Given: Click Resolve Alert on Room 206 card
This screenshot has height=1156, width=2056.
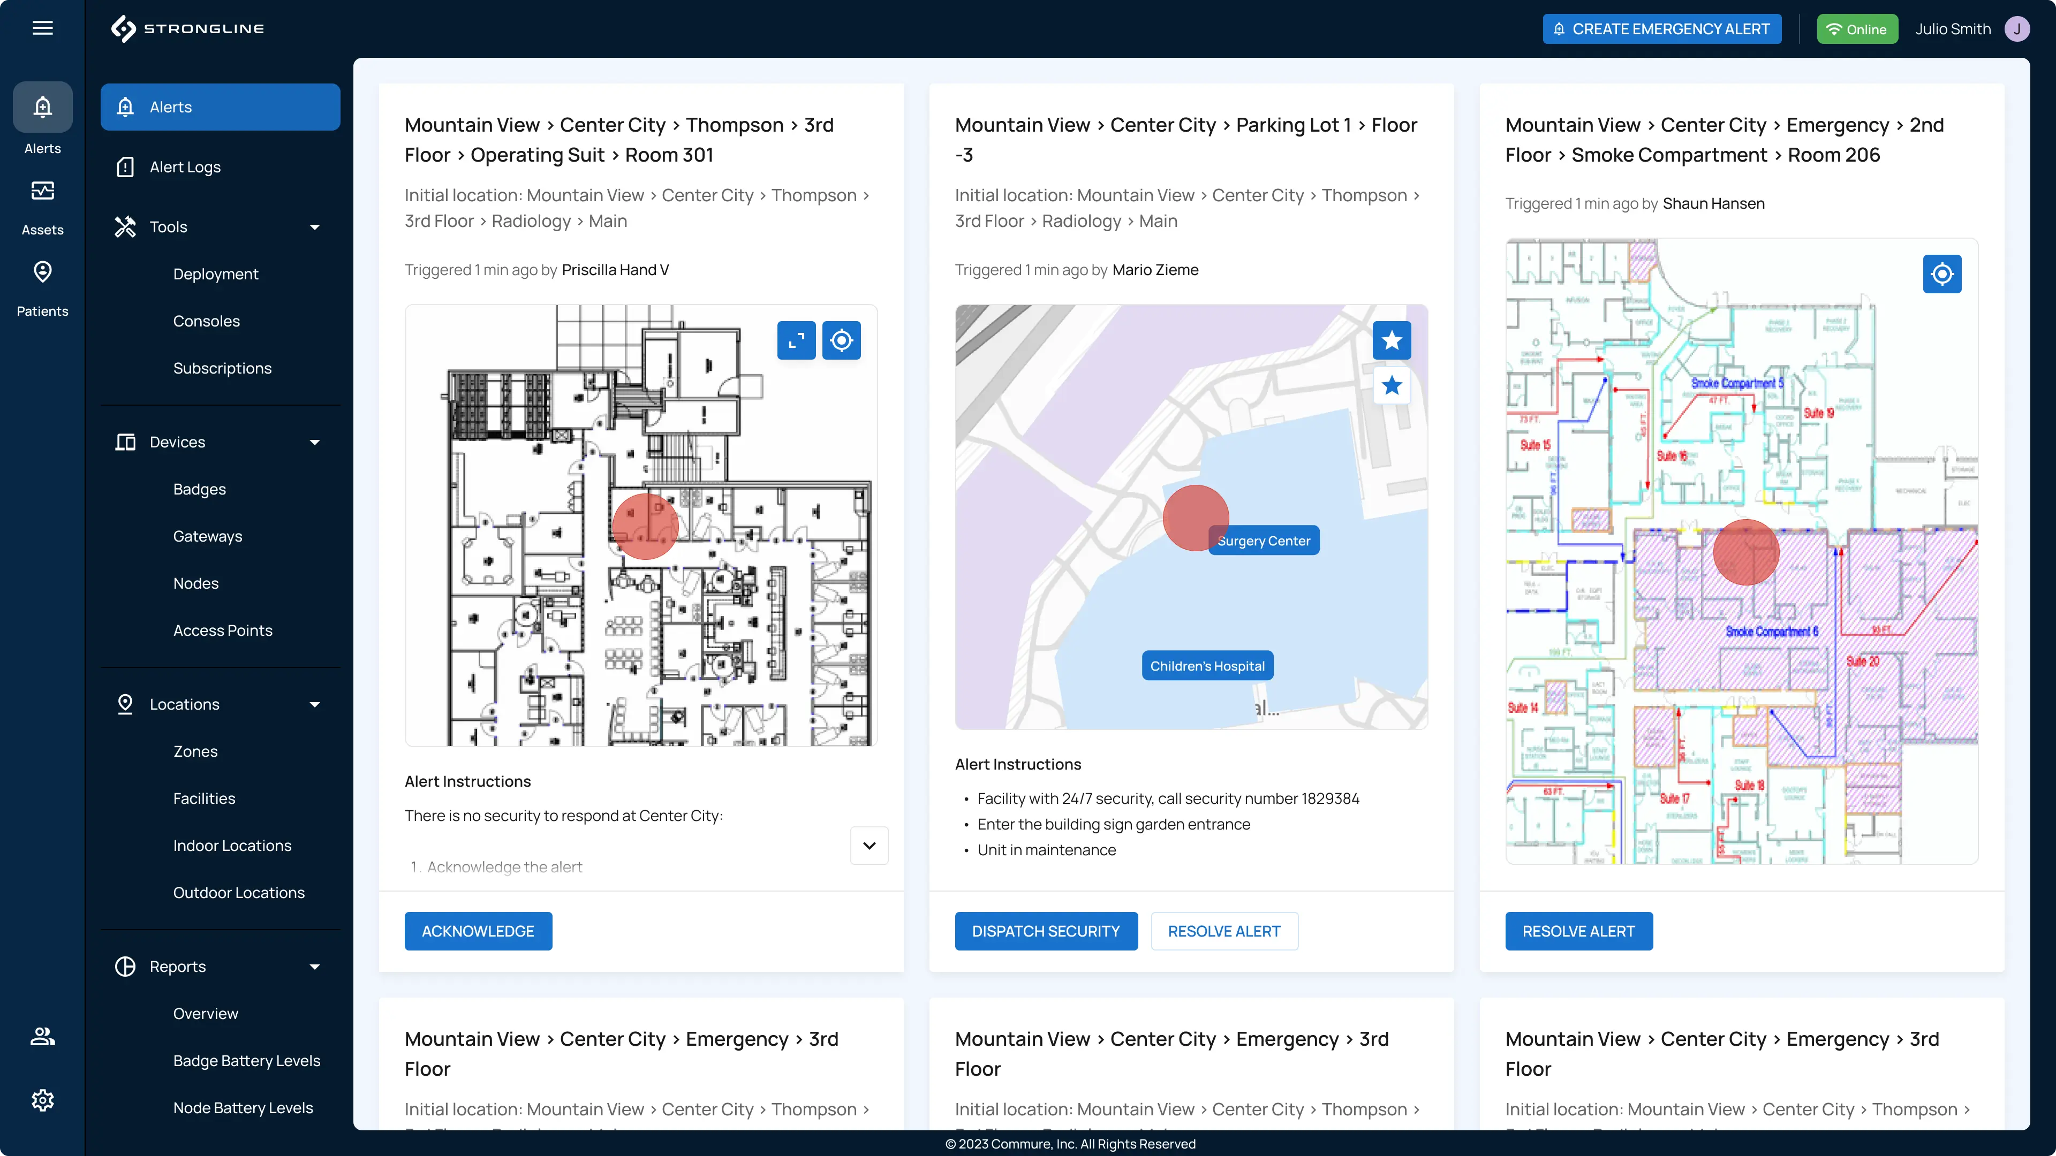Looking at the screenshot, I should (1578, 931).
